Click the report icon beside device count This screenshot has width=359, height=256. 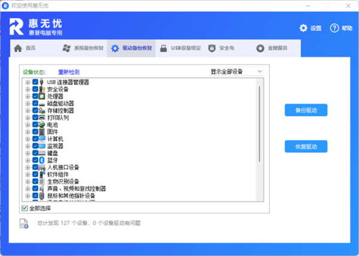(x=25, y=223)
